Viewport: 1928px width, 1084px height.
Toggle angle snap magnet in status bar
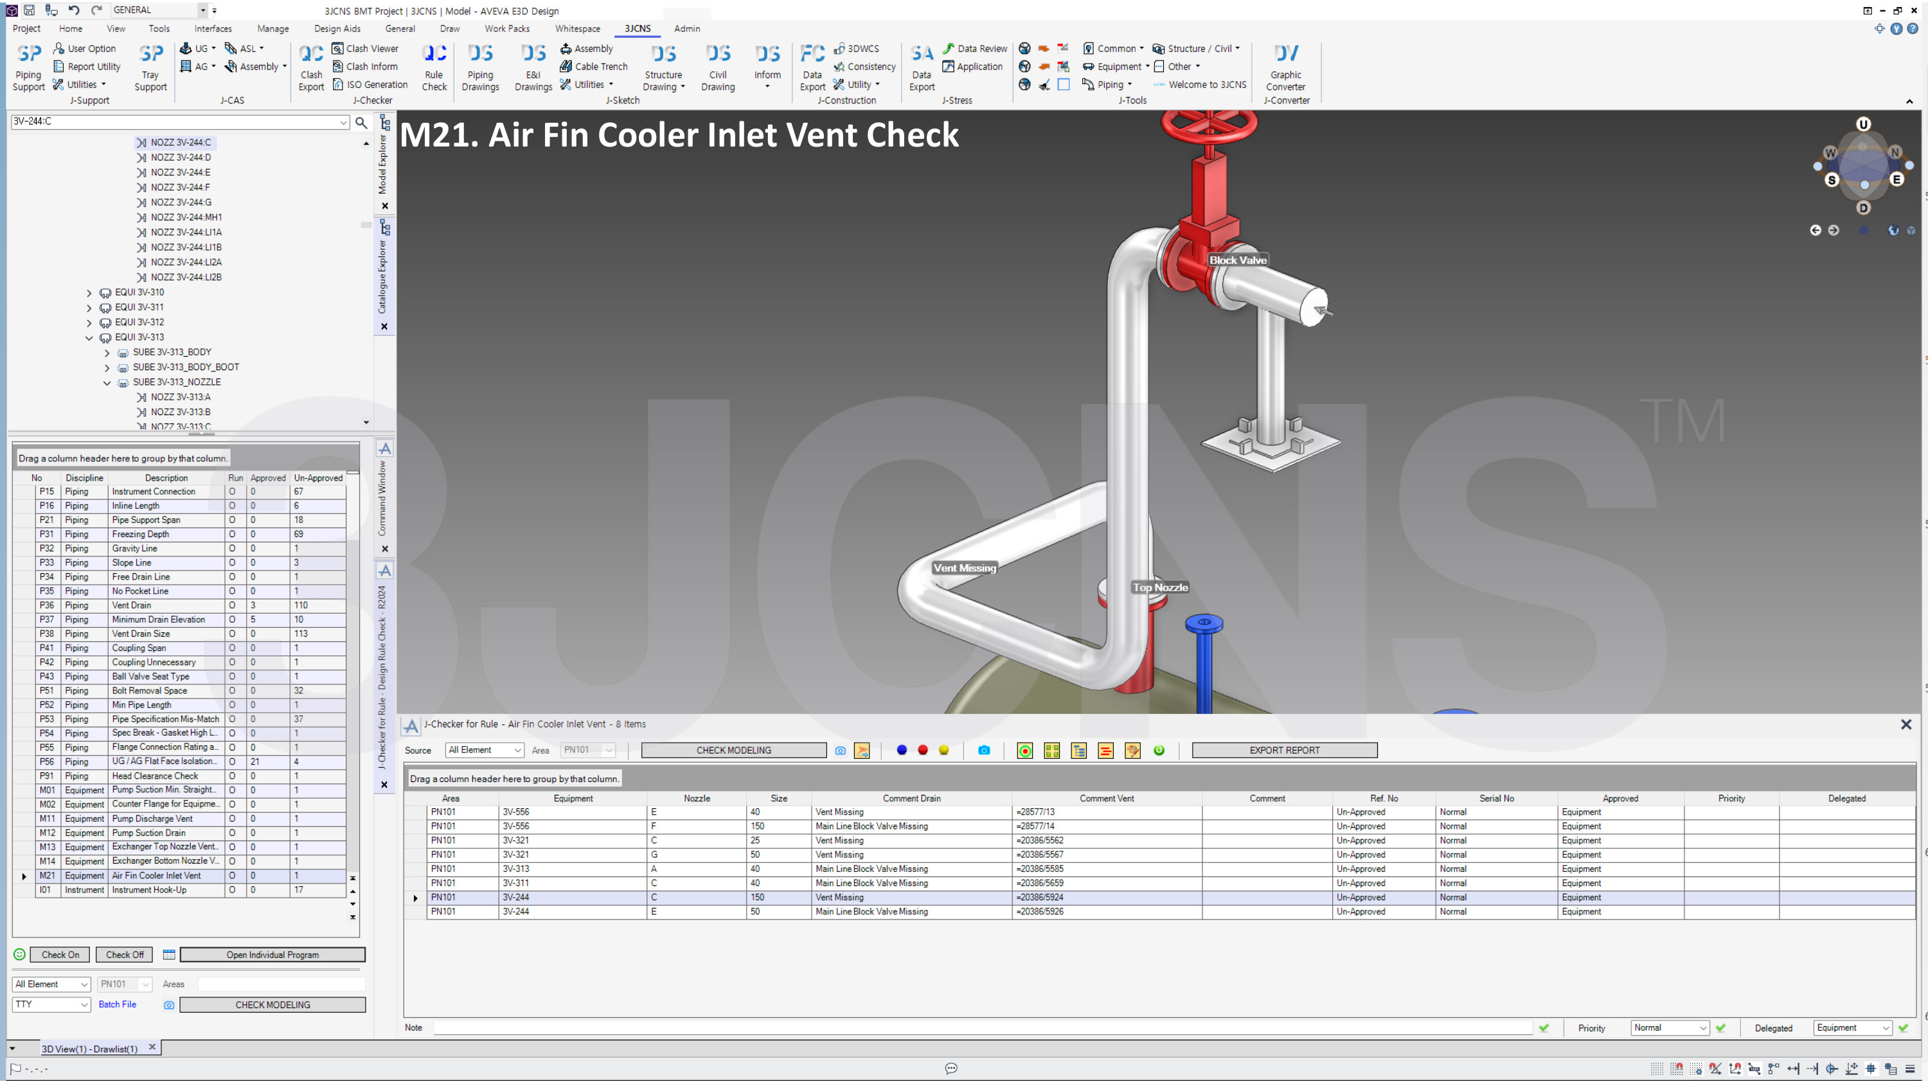point(1715,1069)
